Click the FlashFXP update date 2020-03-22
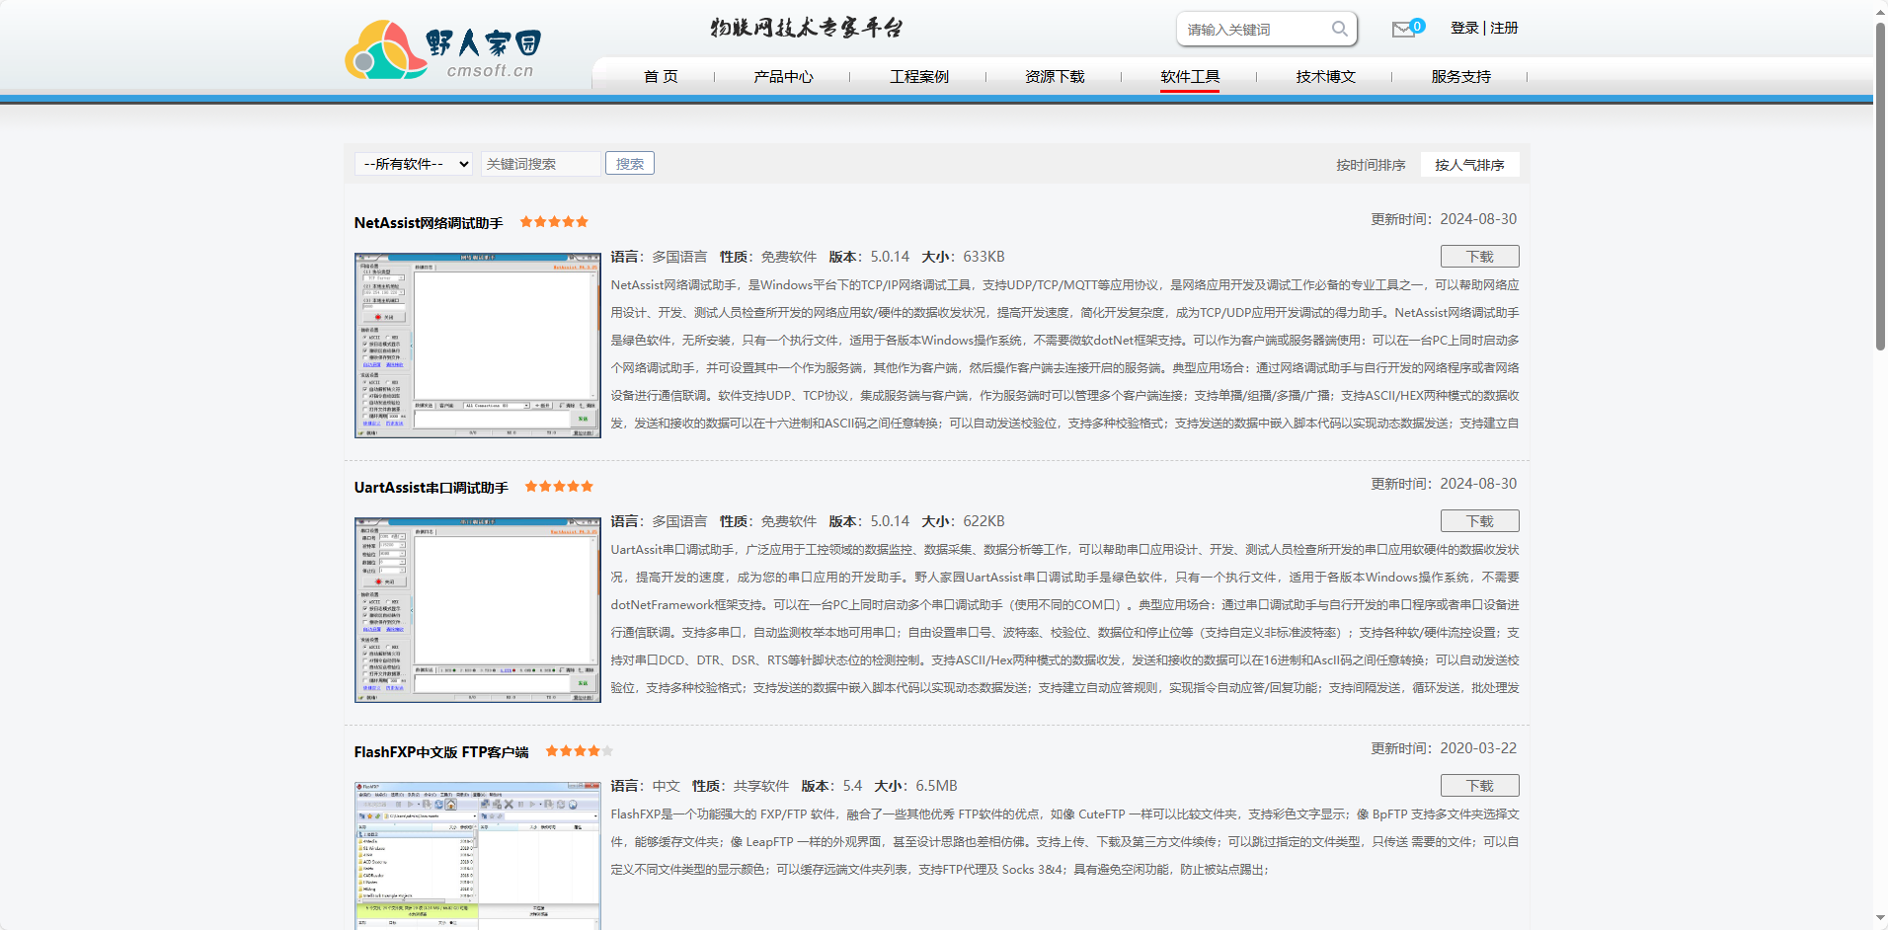Image resolution: width=1888 pixels, height=930 pixels. 1478,748
